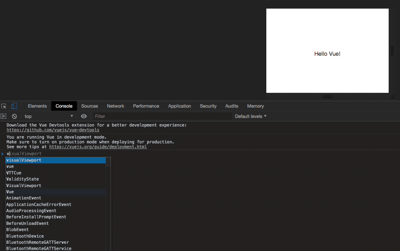Viewport: 400px width, 251px height.
Task: Open the Performance tab
Action: point(146,106)
